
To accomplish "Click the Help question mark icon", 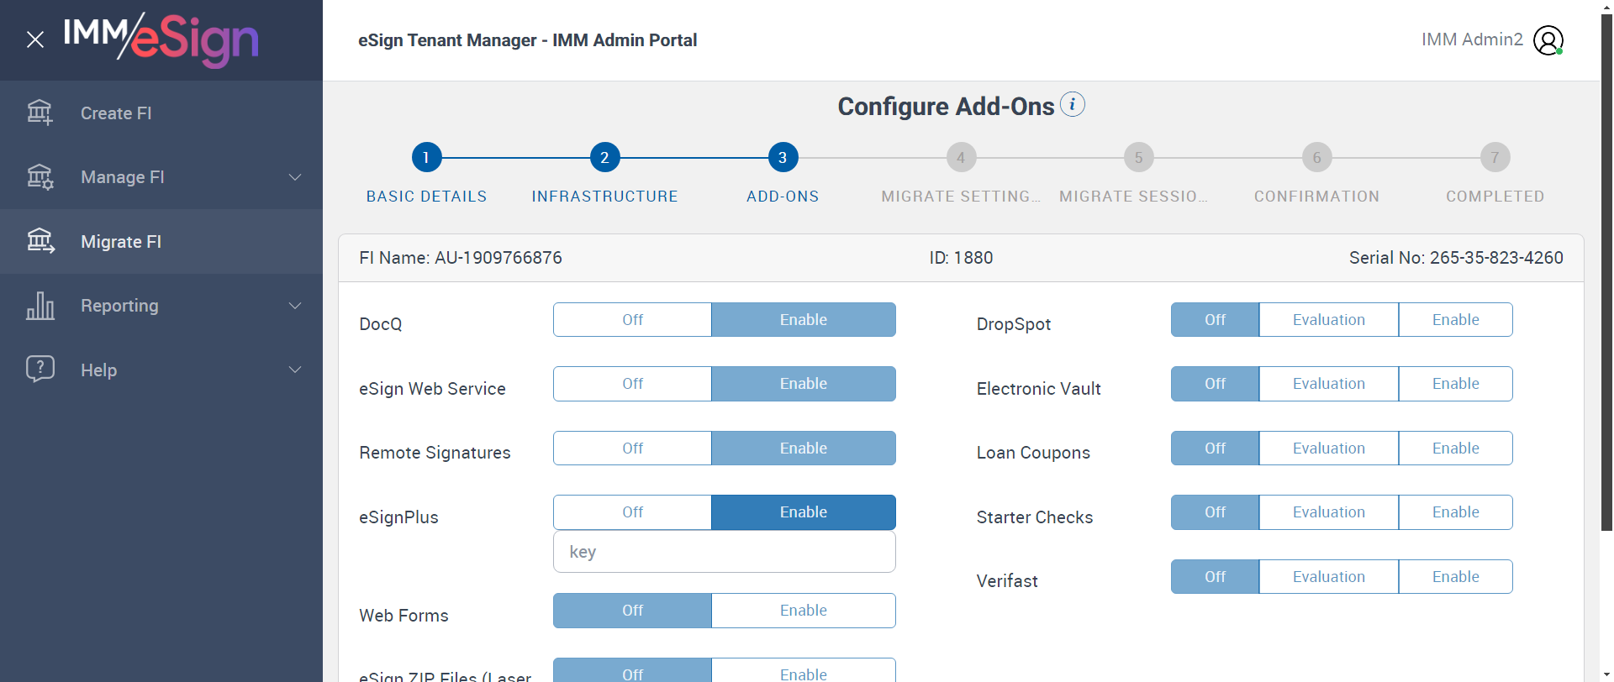I will pos(40,370).
